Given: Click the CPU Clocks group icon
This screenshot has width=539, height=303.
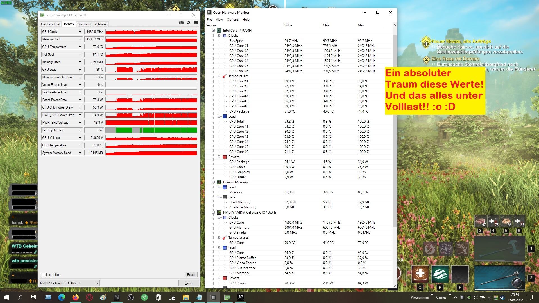Looking at the screenshot, I should pyautogui.click(x=224, y=36).
